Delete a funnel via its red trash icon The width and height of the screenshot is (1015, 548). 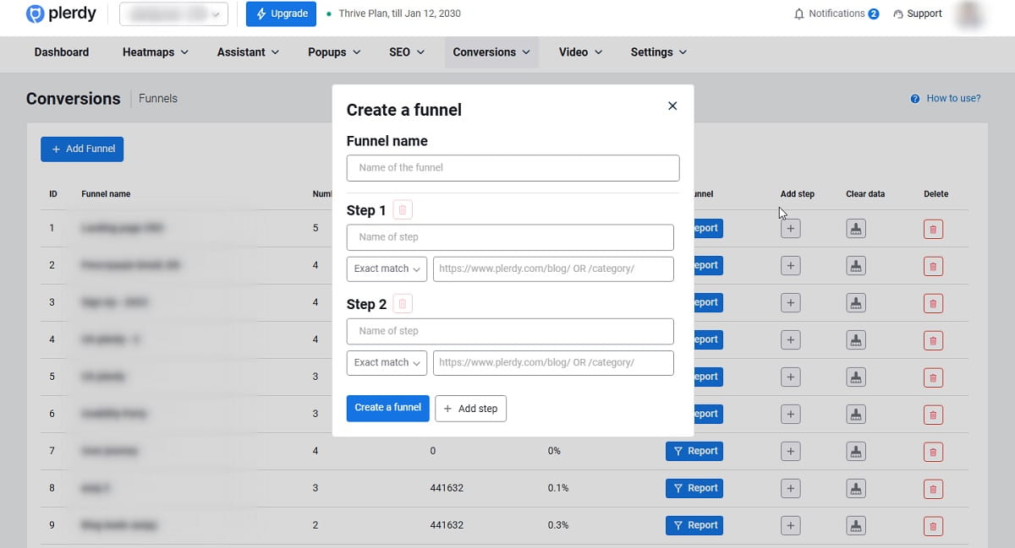point(933,228)
